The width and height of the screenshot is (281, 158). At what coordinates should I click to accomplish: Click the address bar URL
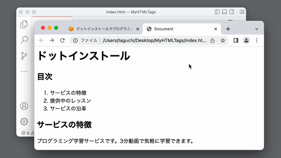click(x=154, y=40)
